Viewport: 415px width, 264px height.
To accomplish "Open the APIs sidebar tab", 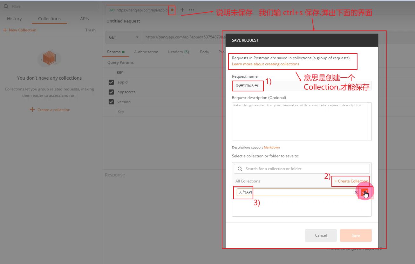I will [84, 19].
